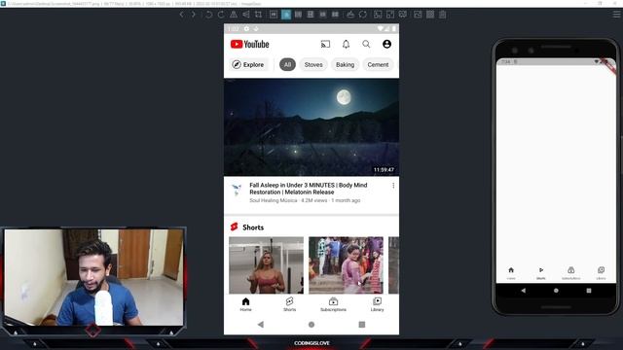Click Shorts in YouTube bottom navigation
Screen dimensions: 623x350
pos(290,304)
